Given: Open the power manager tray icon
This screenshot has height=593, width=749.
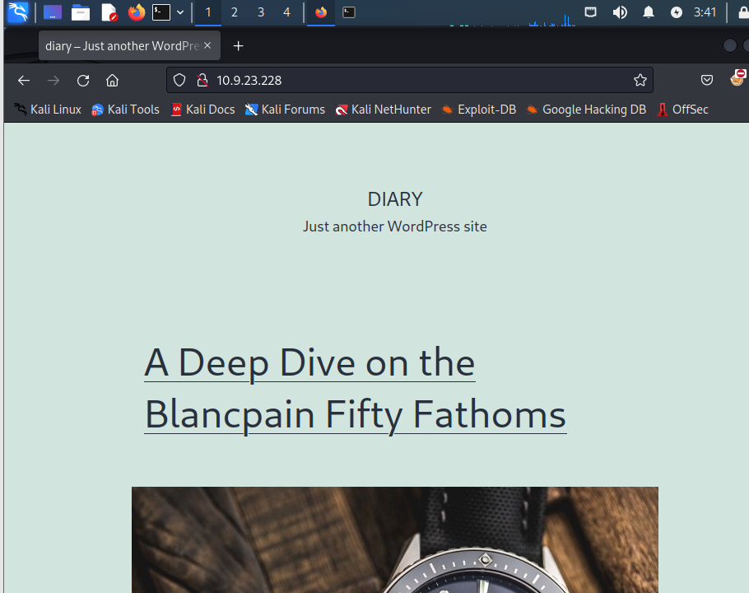Looking at the screenshot, I should coord(677,12).
